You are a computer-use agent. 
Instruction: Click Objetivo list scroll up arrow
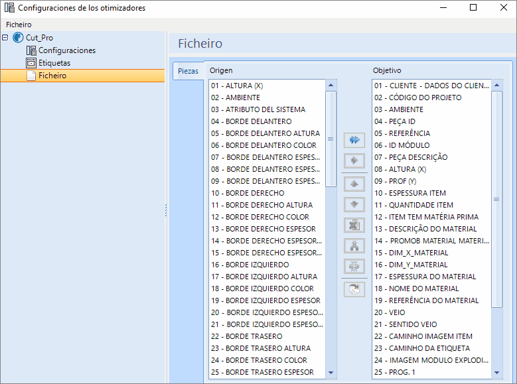[x=497, y=85]
